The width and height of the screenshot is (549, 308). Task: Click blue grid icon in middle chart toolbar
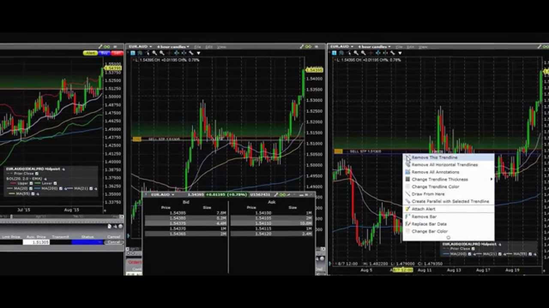tap(133, 53)
